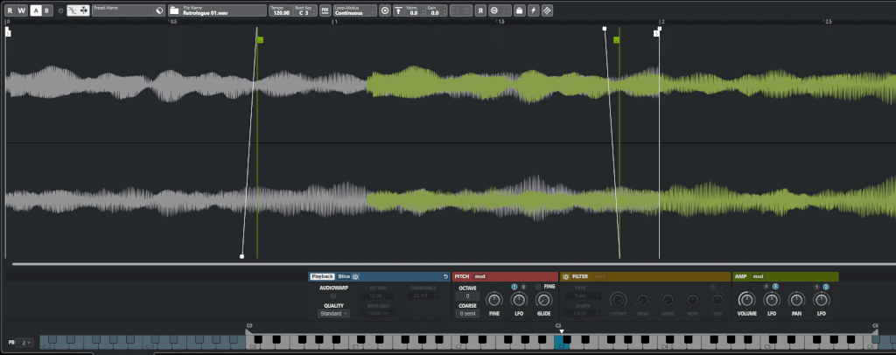Viewport: 896px width, 355px height.
Task: Click the horizontal zoom scrollbar under waveform
Action: coord(454,264)
